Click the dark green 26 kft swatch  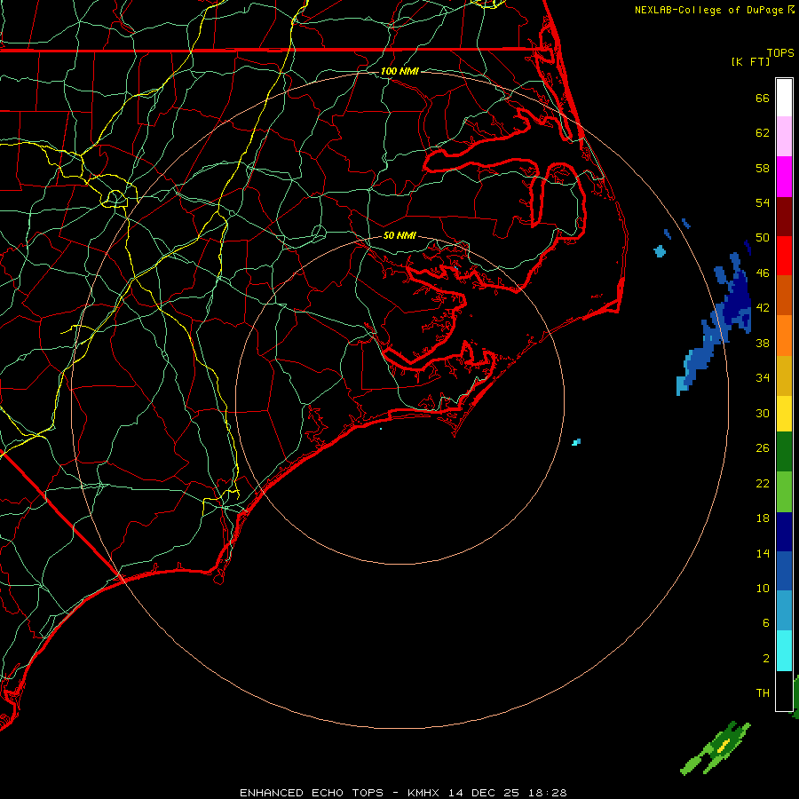784,451
